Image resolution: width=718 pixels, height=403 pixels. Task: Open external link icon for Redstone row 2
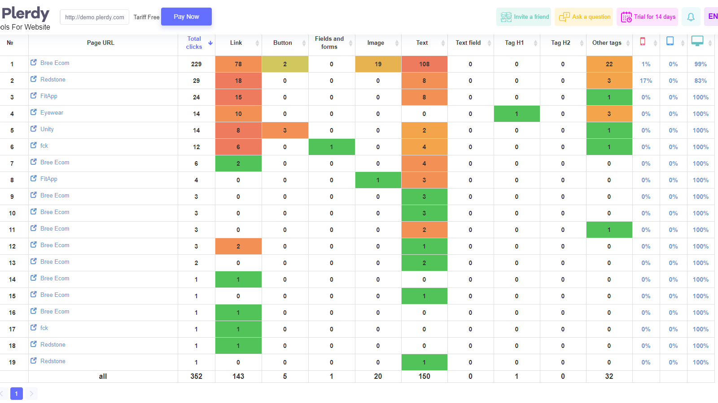point(34,79)
